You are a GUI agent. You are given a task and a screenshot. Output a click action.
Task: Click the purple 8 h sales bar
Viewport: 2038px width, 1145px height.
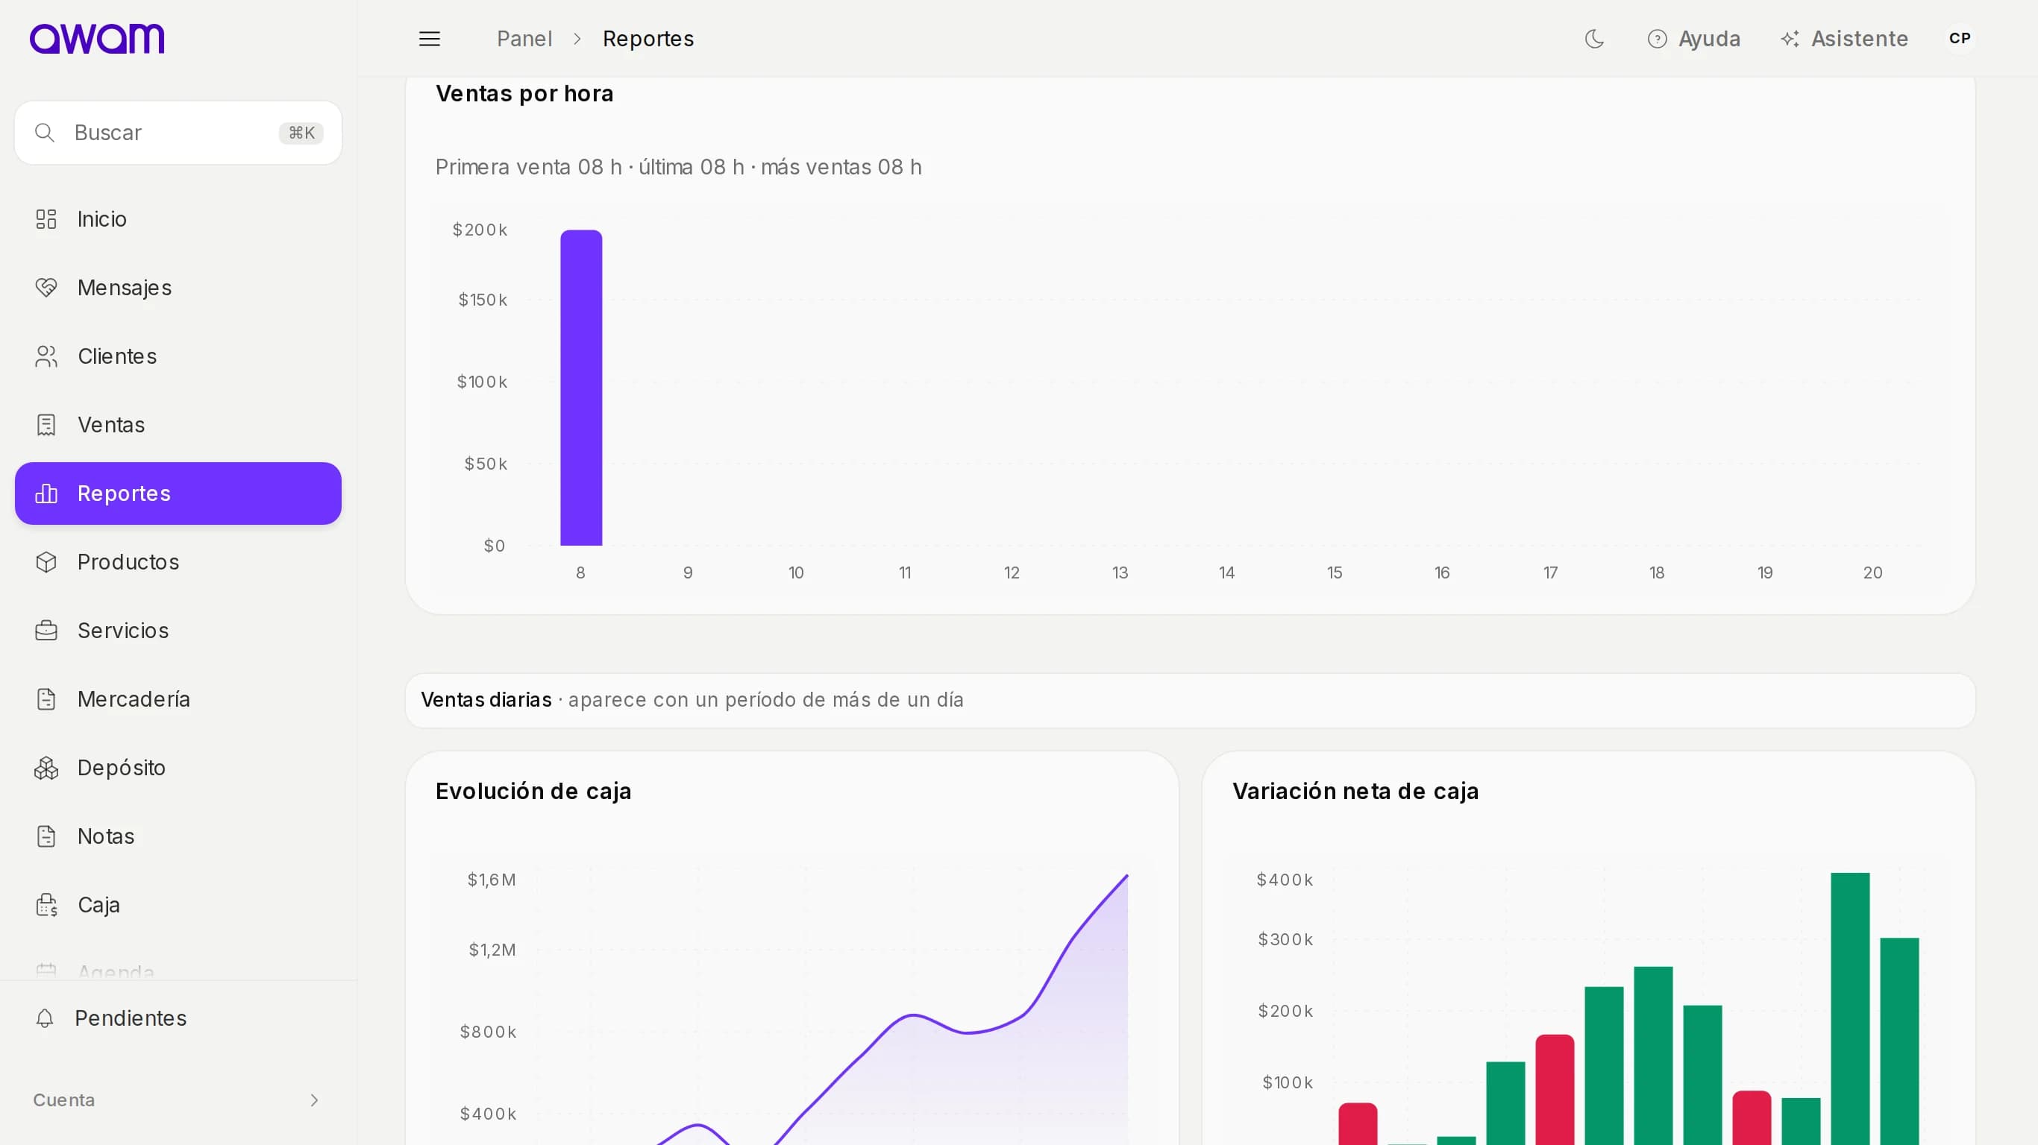pyautogui.click(x=582, y=388)
